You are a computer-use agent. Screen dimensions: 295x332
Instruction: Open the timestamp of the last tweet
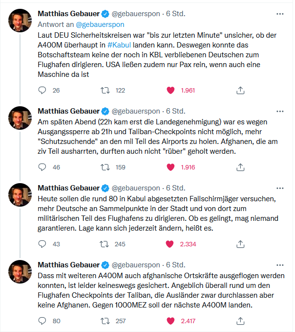click(x=176, y=264)
